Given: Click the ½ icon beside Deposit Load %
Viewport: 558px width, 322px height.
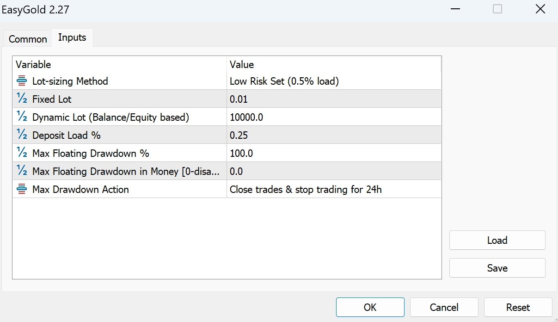Looking at the screenshot, I should pos(22,135).
